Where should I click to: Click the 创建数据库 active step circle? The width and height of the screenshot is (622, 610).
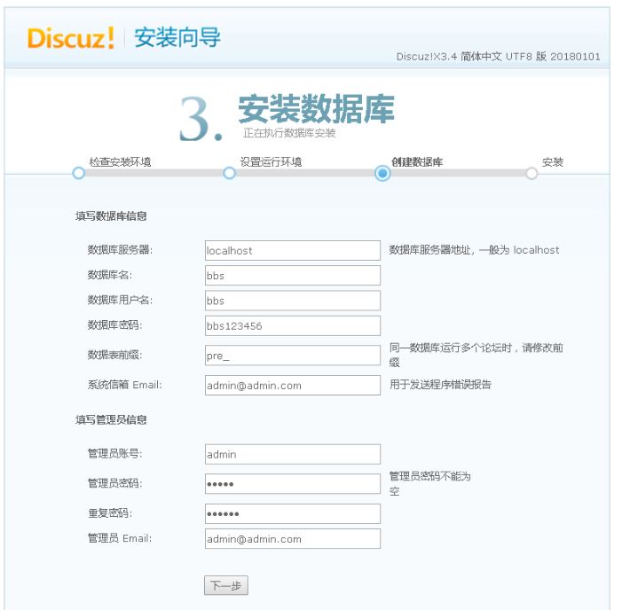382,173
